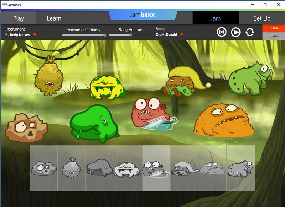The image size is (285, 207).
Task: Click the Song Volume slider handle
Action: click(x=131, y=35)
